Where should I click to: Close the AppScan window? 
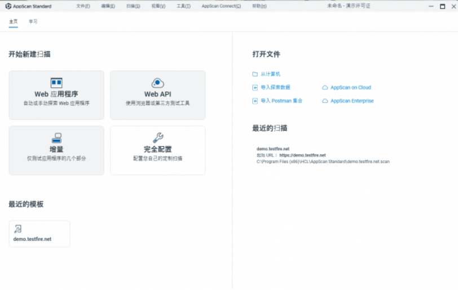tap(453, 6)
